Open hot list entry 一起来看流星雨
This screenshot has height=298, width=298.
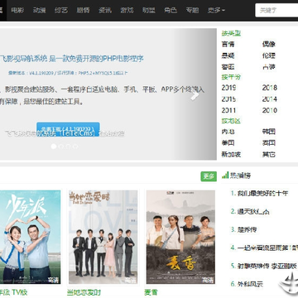pyautogui.click(x=267, y=248)
